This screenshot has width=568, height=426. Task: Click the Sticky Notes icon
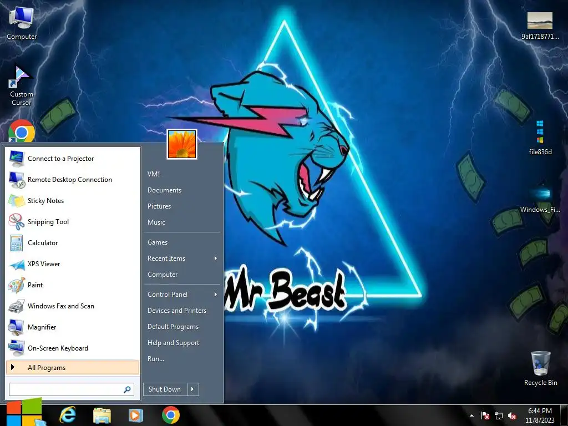pos(16,201)
